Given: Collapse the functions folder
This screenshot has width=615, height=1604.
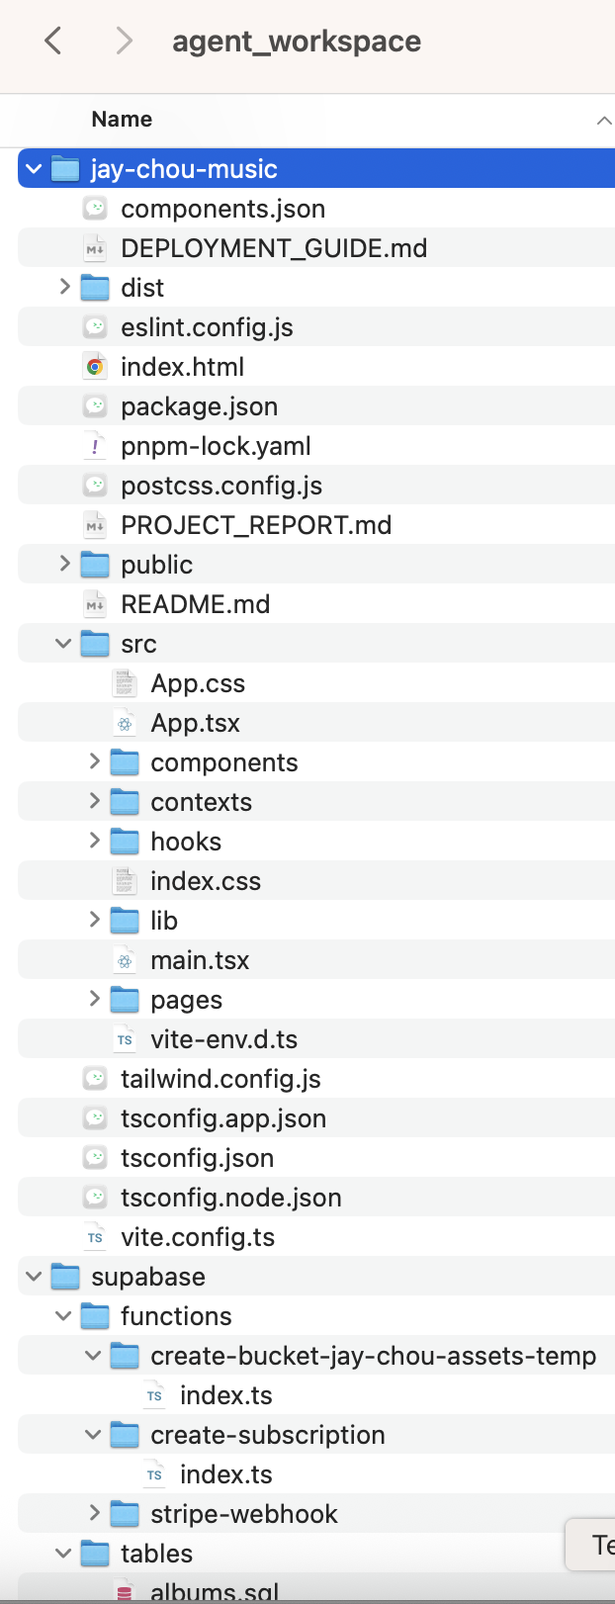Looking at the screenshot, I should coord(63,1316).
